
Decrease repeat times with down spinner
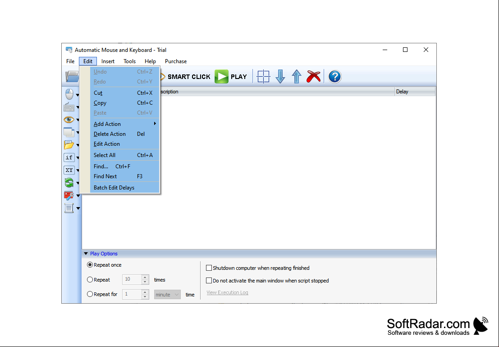(145, 282)
